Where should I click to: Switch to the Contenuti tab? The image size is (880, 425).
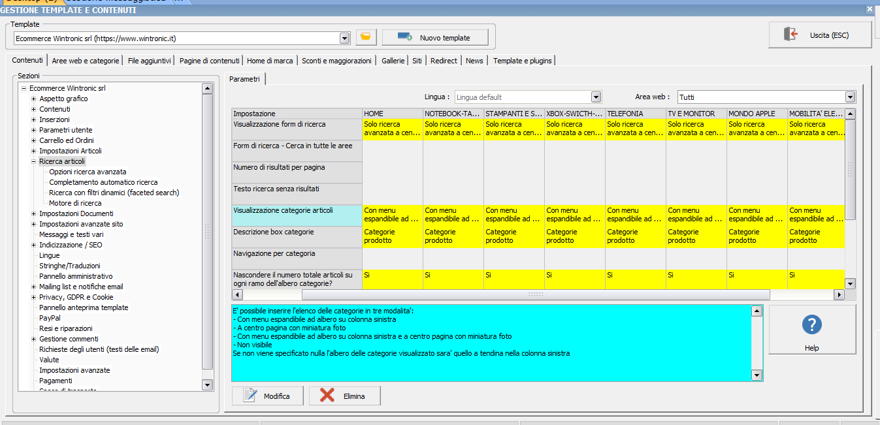click(27, 60)
